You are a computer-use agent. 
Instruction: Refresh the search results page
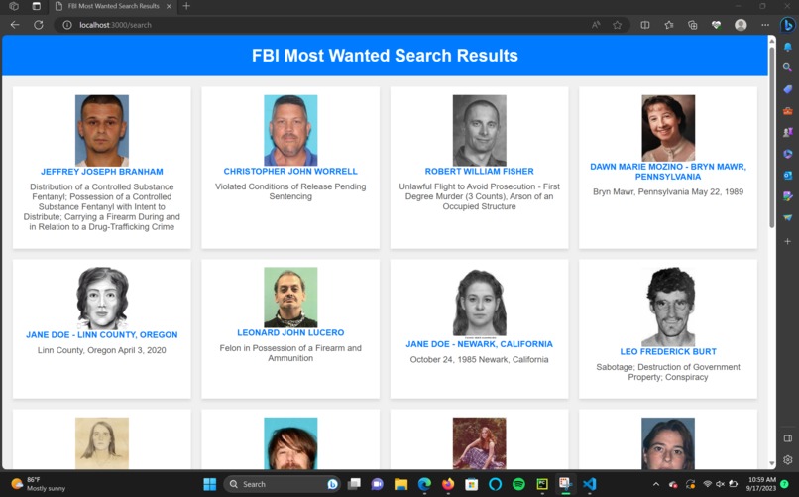39,25
